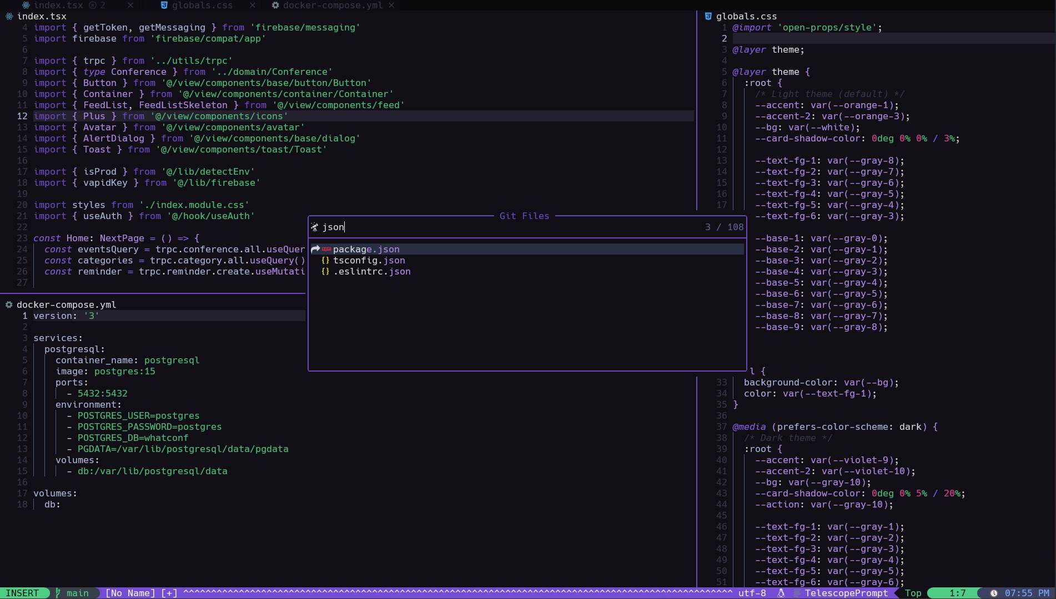The height and width of the screenshot is (599, 1056).
Task: Click the Git Files picker title
Action: pos(524,216)
